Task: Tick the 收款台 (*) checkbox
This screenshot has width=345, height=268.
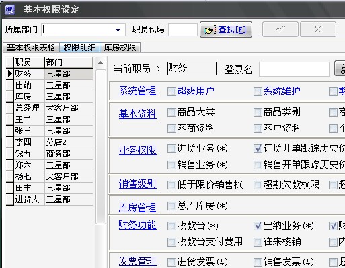Action: pos(171,226)
